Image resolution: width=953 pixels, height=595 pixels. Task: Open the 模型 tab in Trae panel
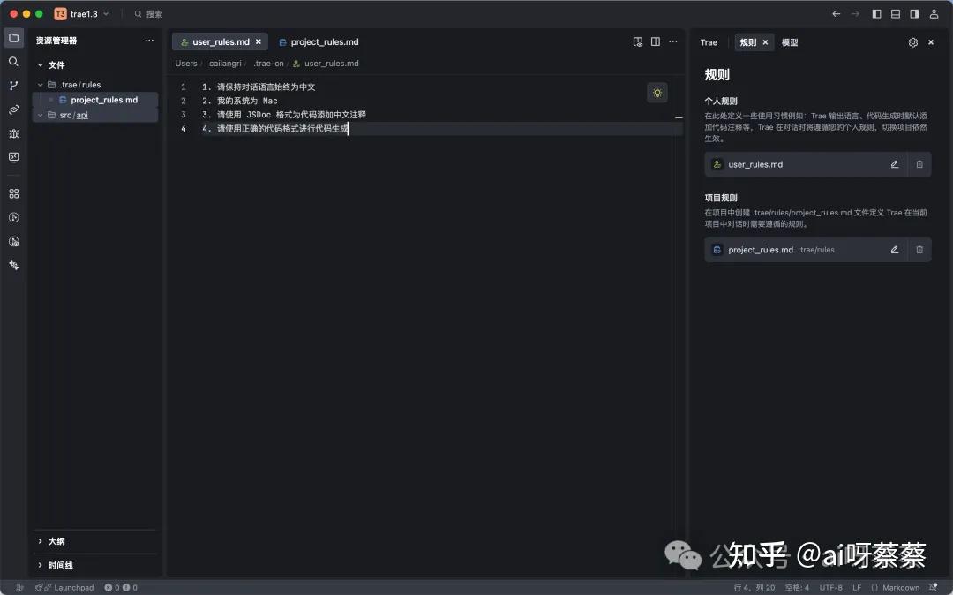pyautogui.click(x=790, y=41)
